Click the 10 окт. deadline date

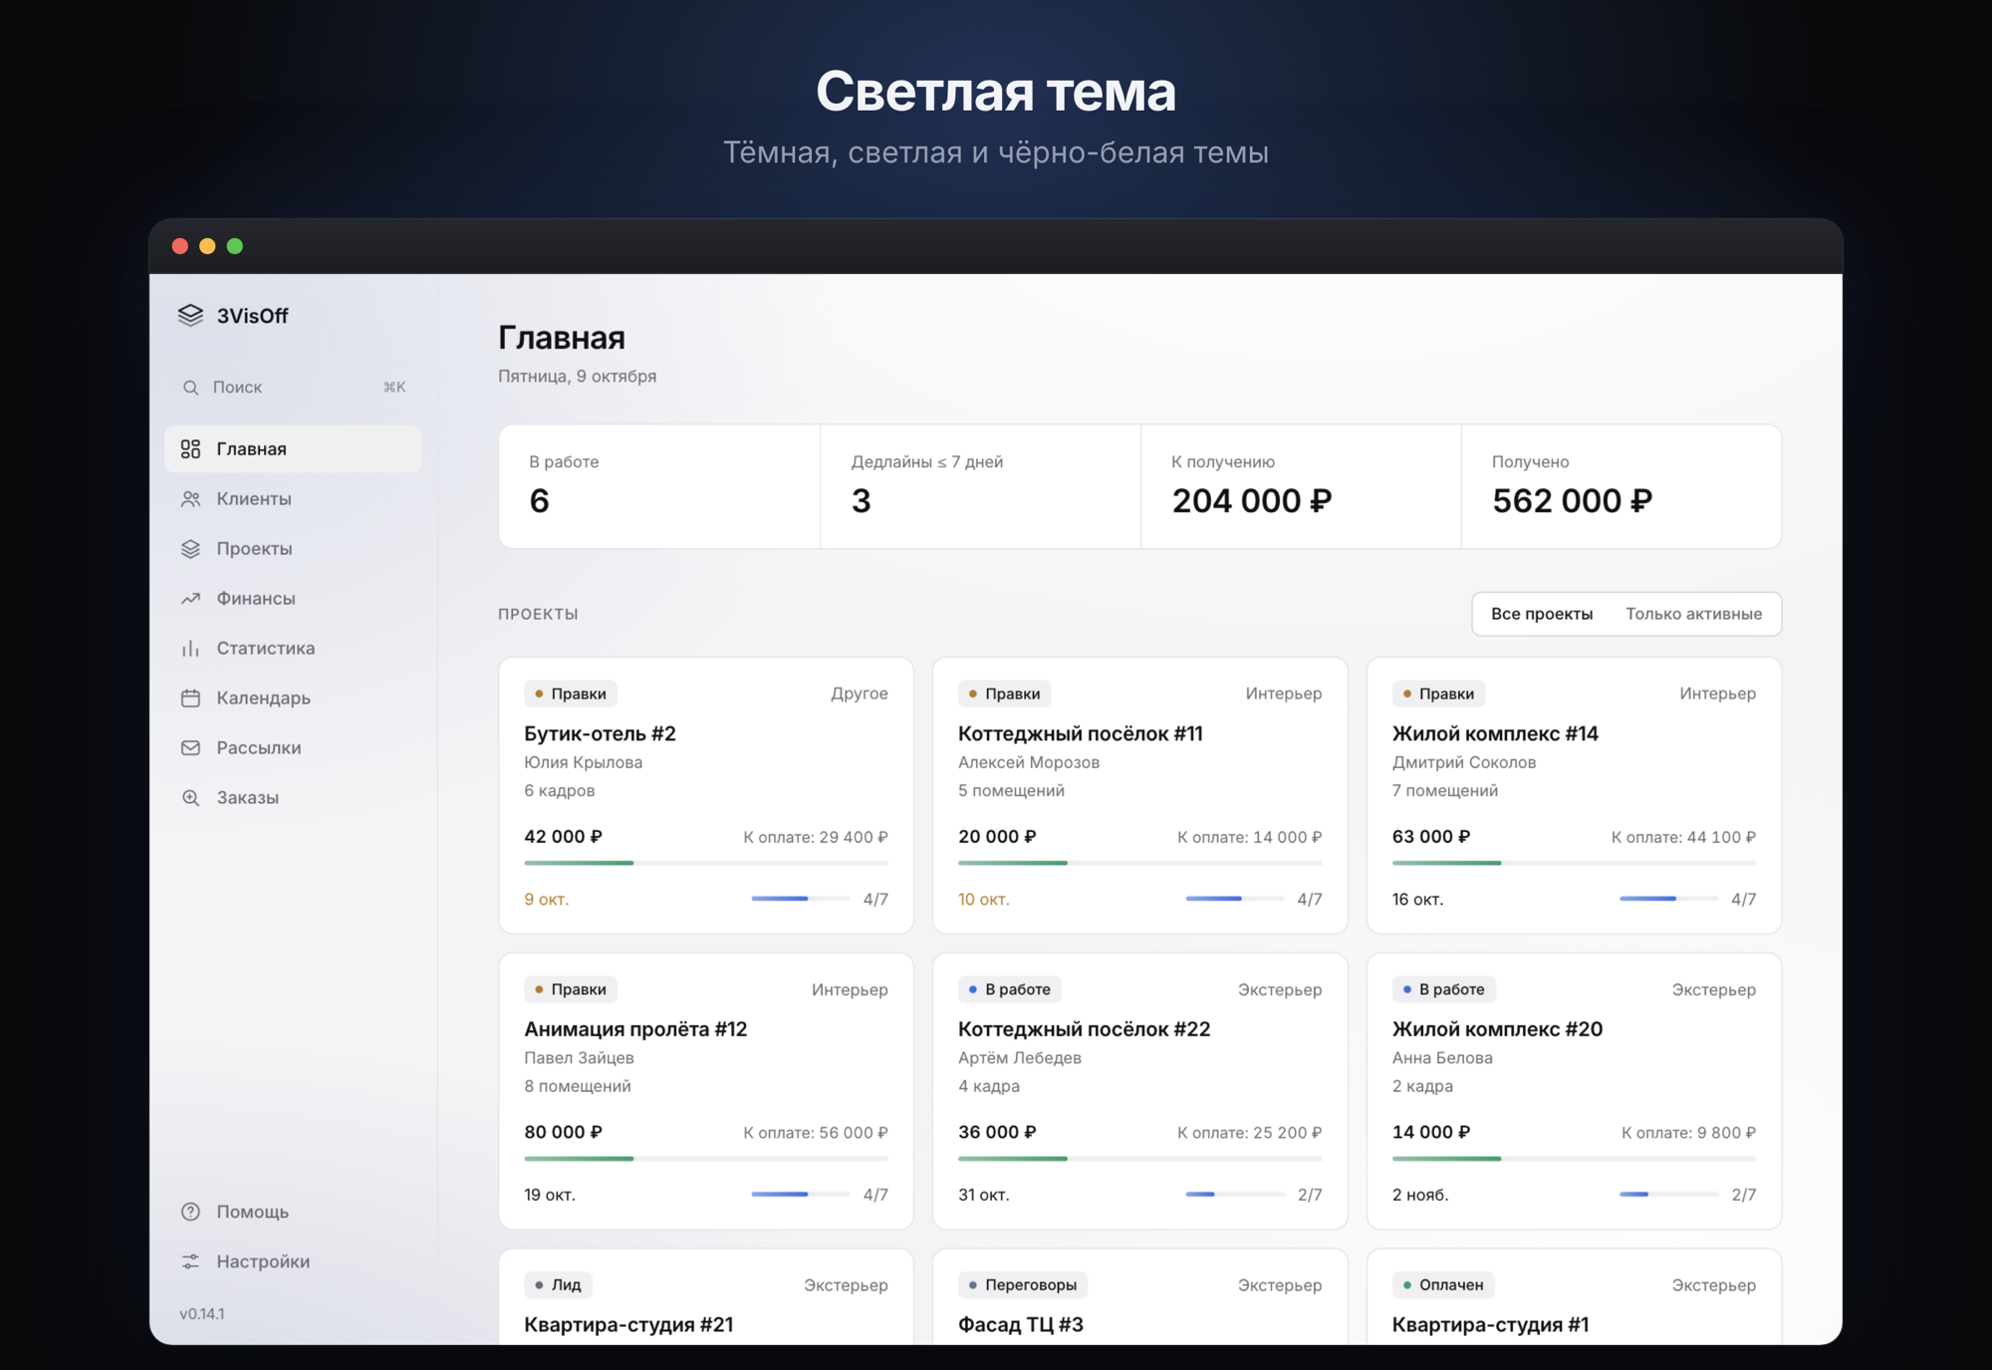point(984,899)
